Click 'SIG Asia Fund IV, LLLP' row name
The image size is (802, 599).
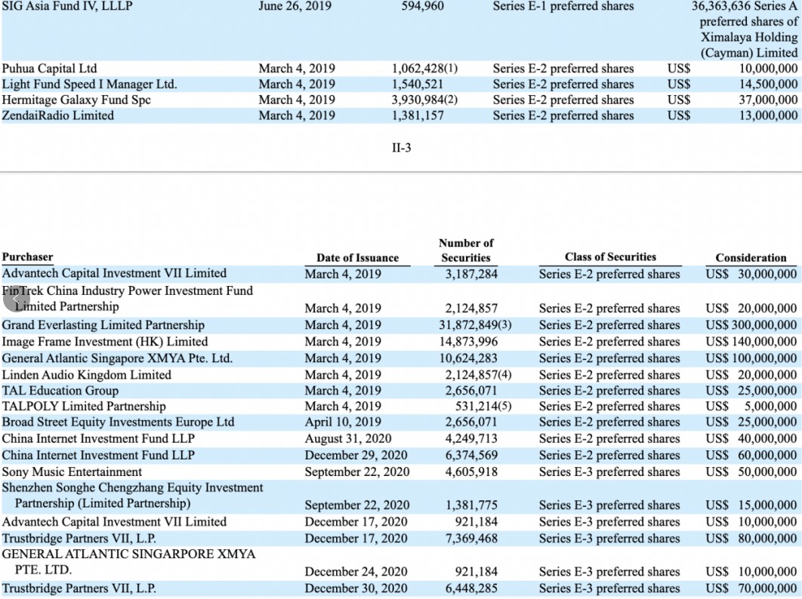click(x=67, y=6)
